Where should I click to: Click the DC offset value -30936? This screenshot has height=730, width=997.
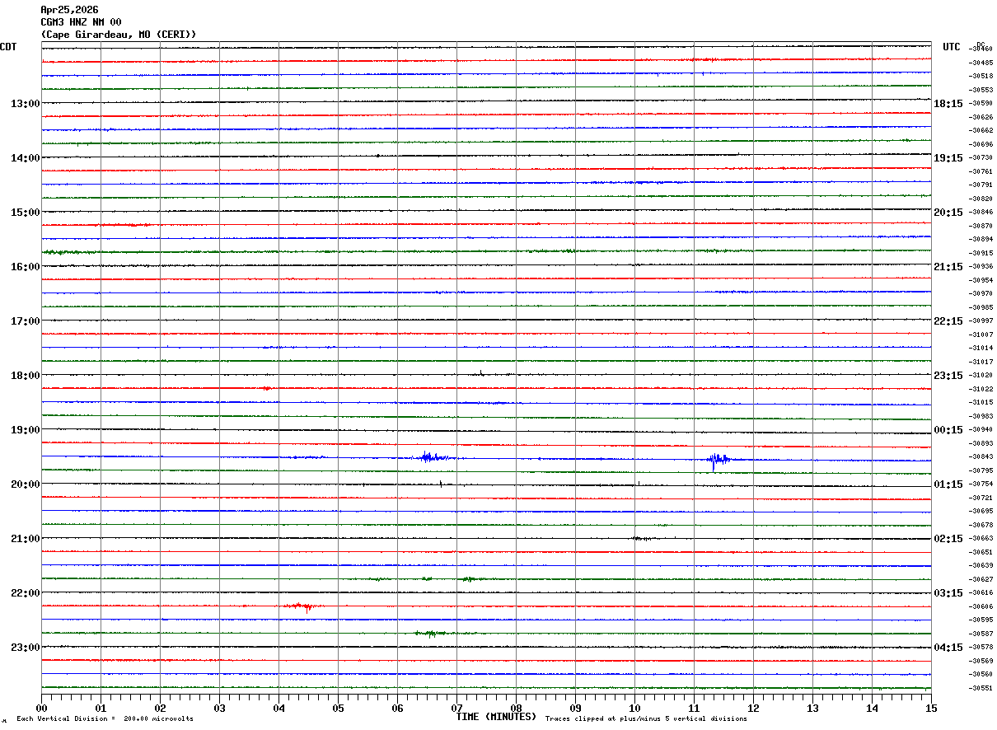coord(981,267)
